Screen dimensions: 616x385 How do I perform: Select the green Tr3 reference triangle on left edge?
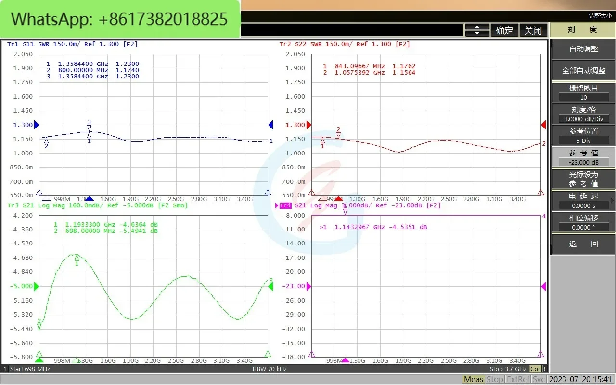tap(36, 286)
